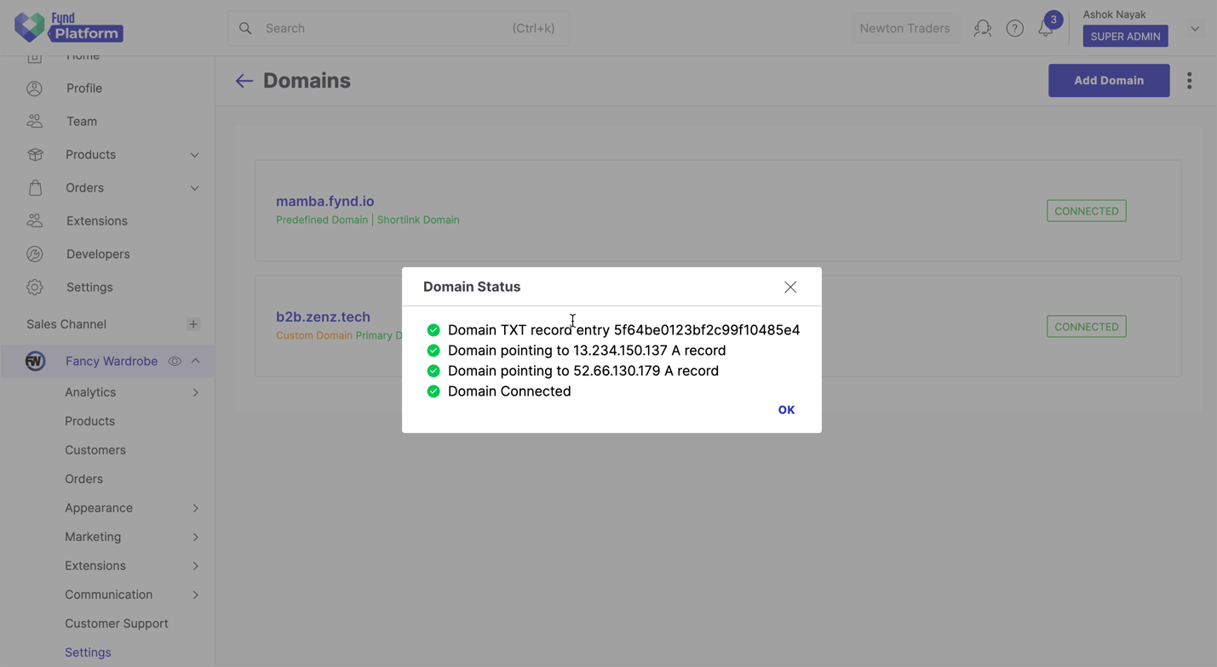The height and width of the screenshot is (667, 1217).
Task: Click green check beside Domain Connected
Action: coord(433,391)
